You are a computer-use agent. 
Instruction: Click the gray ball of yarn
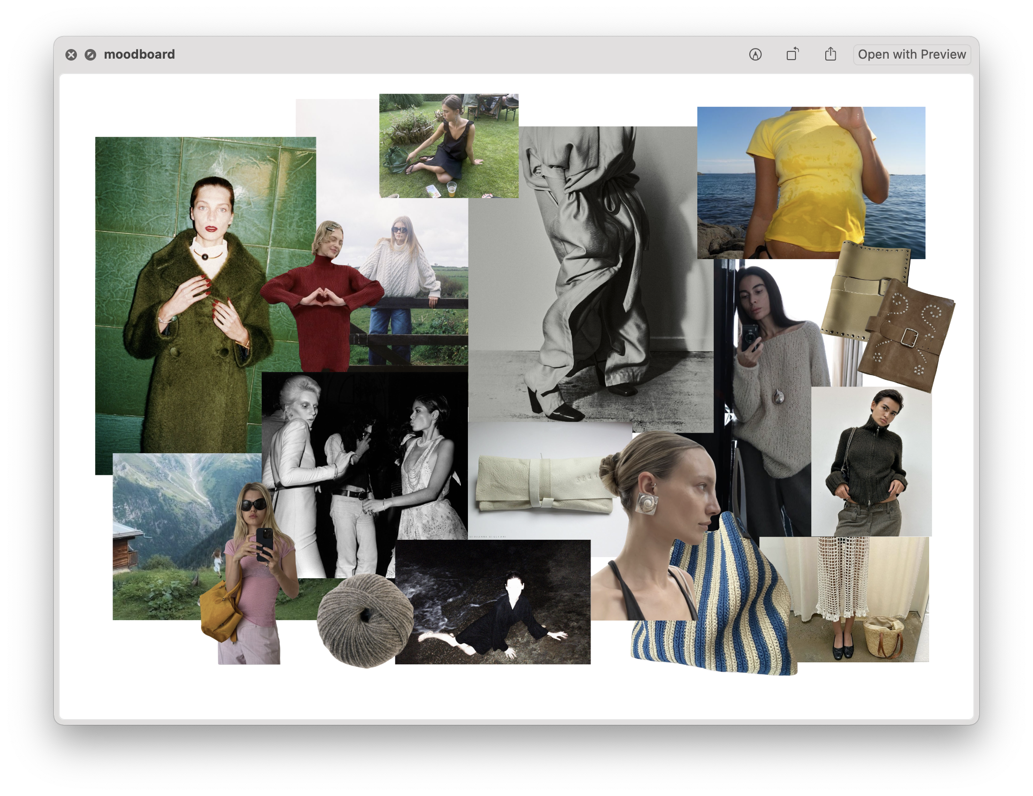tap(365, 621)
